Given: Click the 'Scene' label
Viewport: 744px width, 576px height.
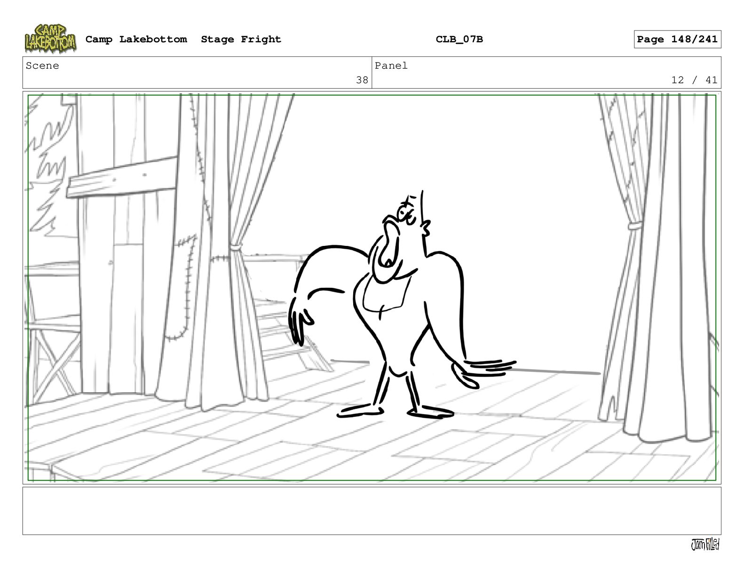Looking at the screenshot, I should 42,66.
